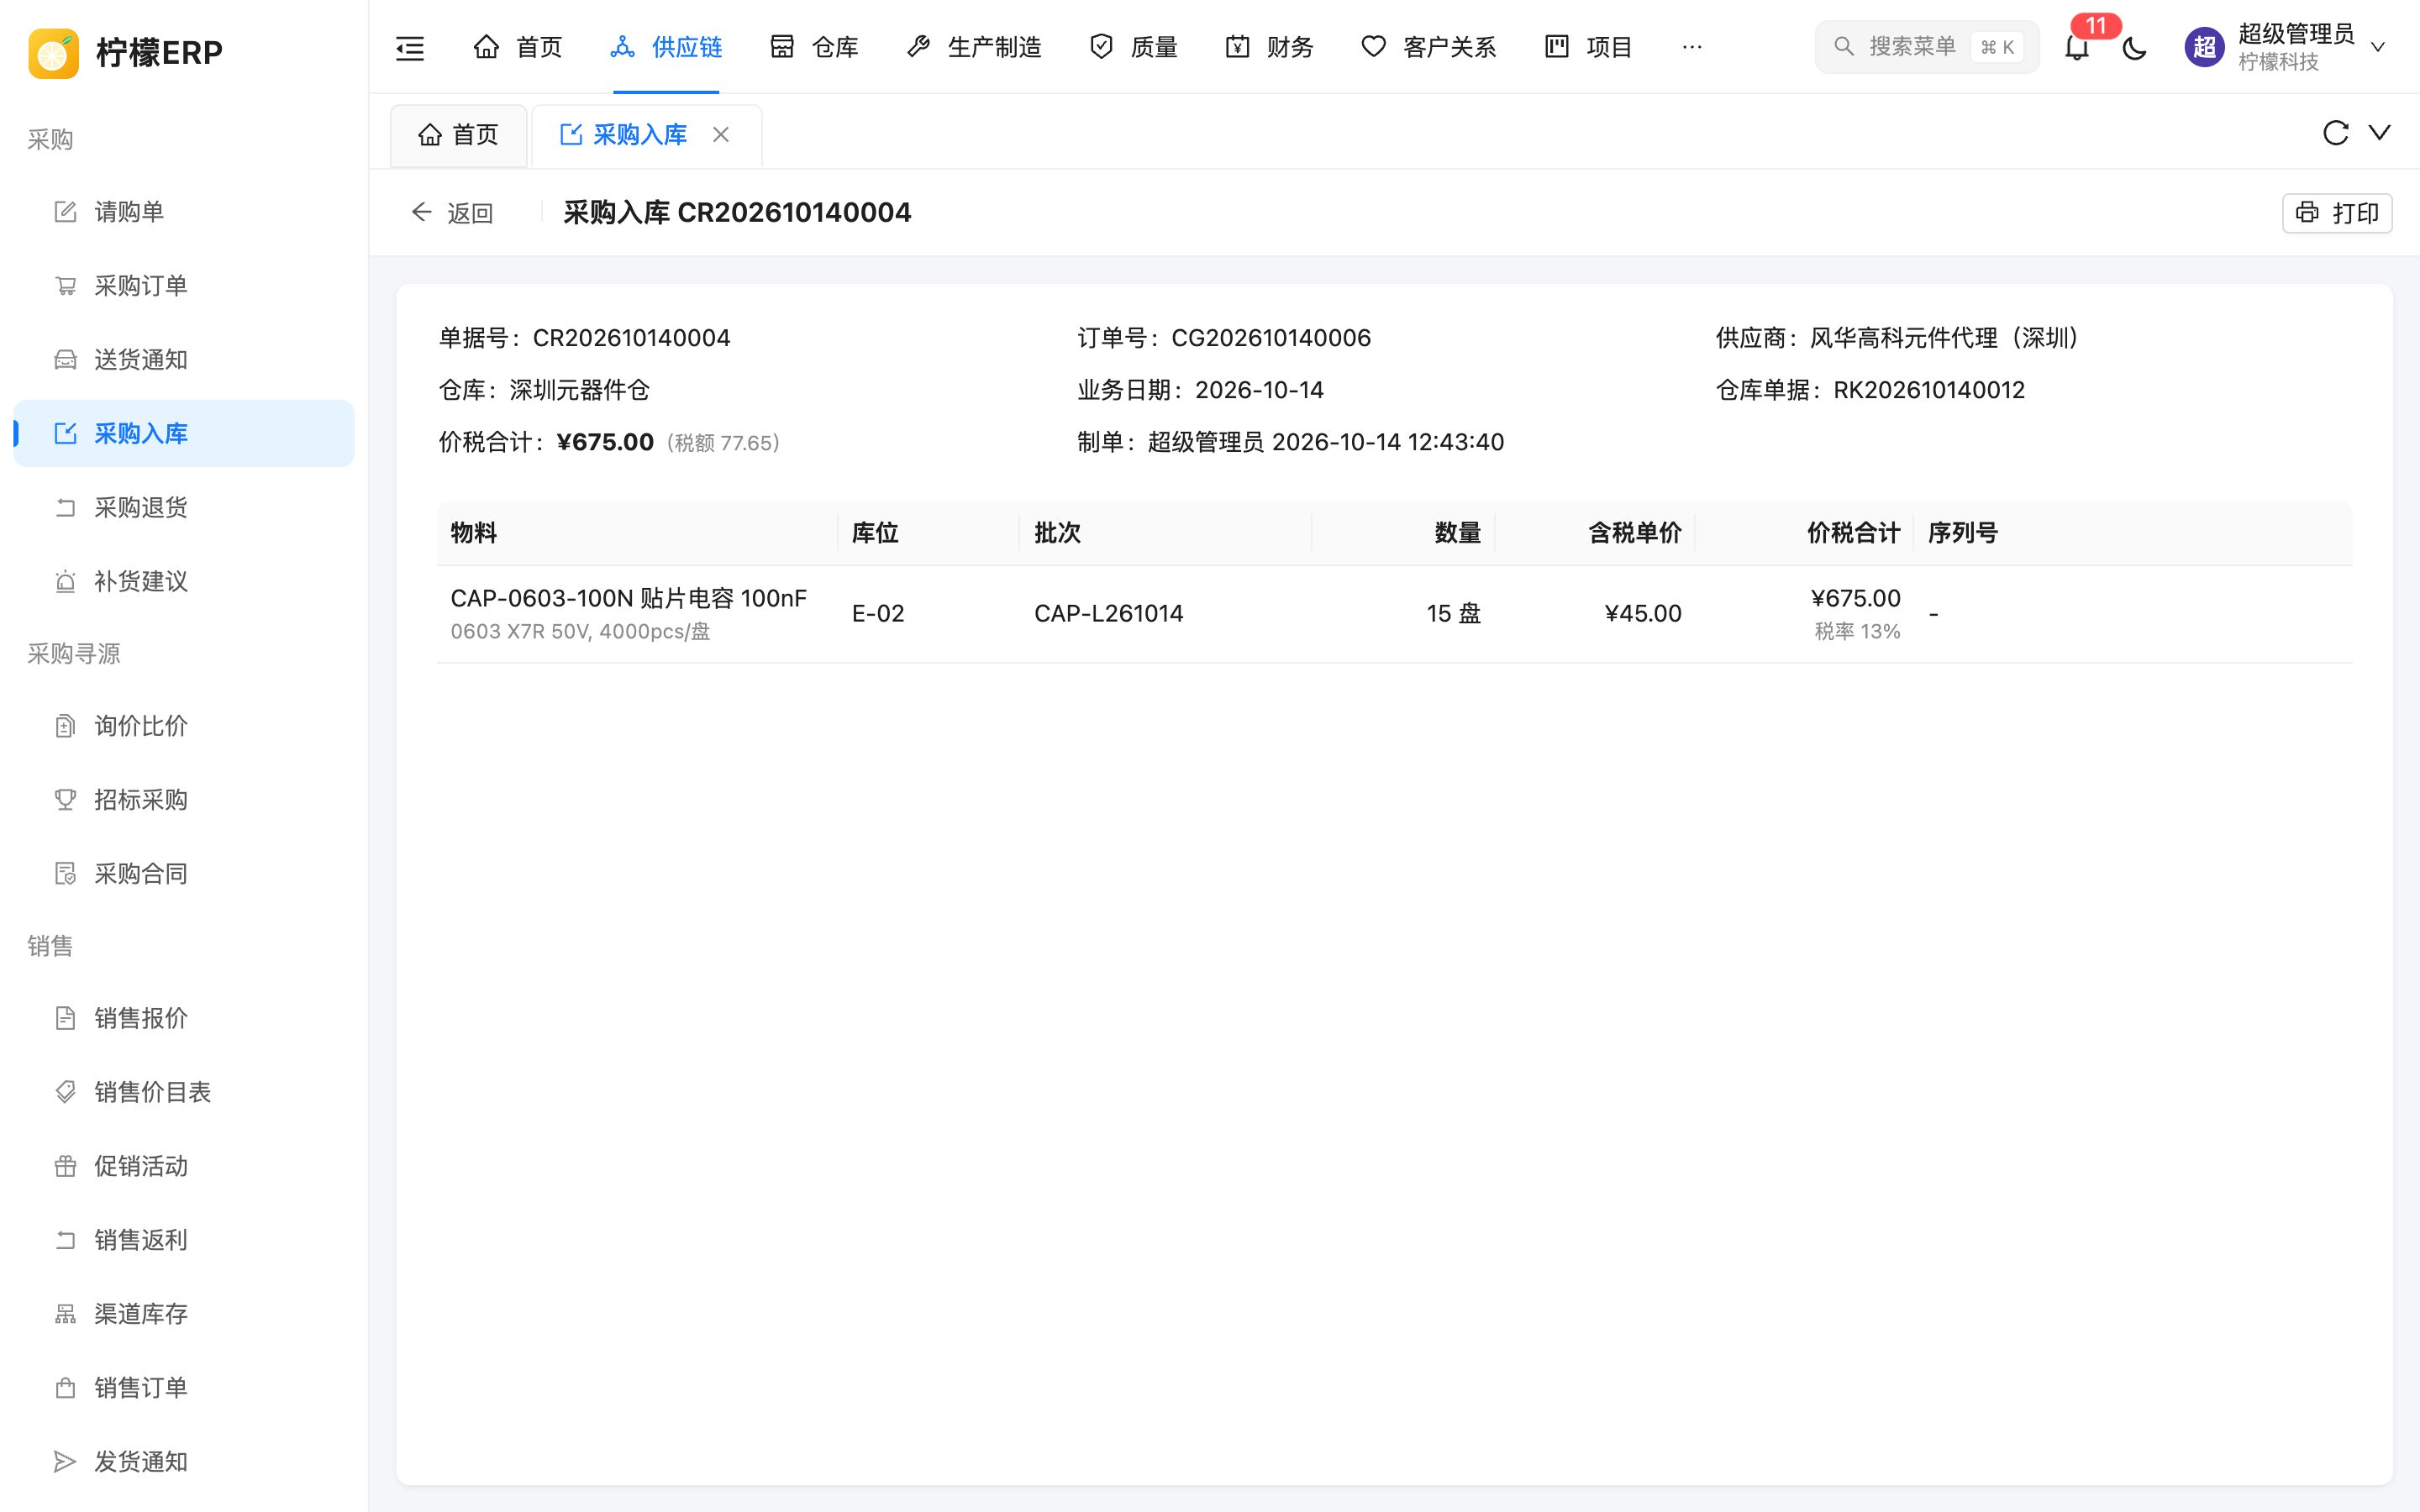Open 送货通知 in the sidebar
Screen dimensions: 2420x1512
point(184,360)
